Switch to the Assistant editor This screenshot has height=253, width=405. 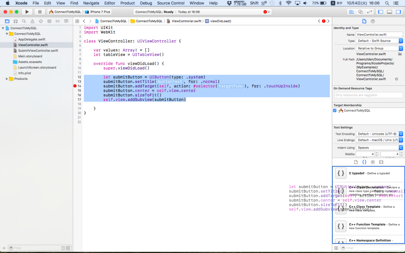click(x=360, y=12)
